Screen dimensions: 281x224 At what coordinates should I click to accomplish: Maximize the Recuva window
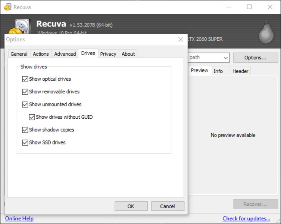[x=249, y=7]
